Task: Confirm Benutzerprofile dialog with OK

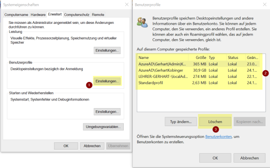Action: tap(215, 158)
